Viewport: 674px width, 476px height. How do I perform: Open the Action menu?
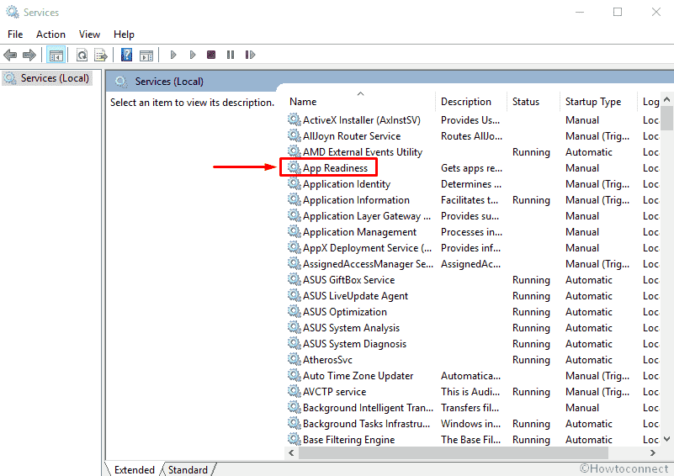click(50, 34)
